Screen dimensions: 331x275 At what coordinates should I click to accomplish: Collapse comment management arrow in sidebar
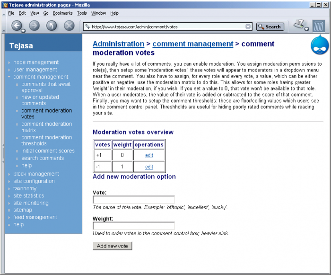click(x=9, y=77)
